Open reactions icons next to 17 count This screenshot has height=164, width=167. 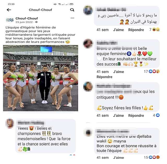(154, 71)
